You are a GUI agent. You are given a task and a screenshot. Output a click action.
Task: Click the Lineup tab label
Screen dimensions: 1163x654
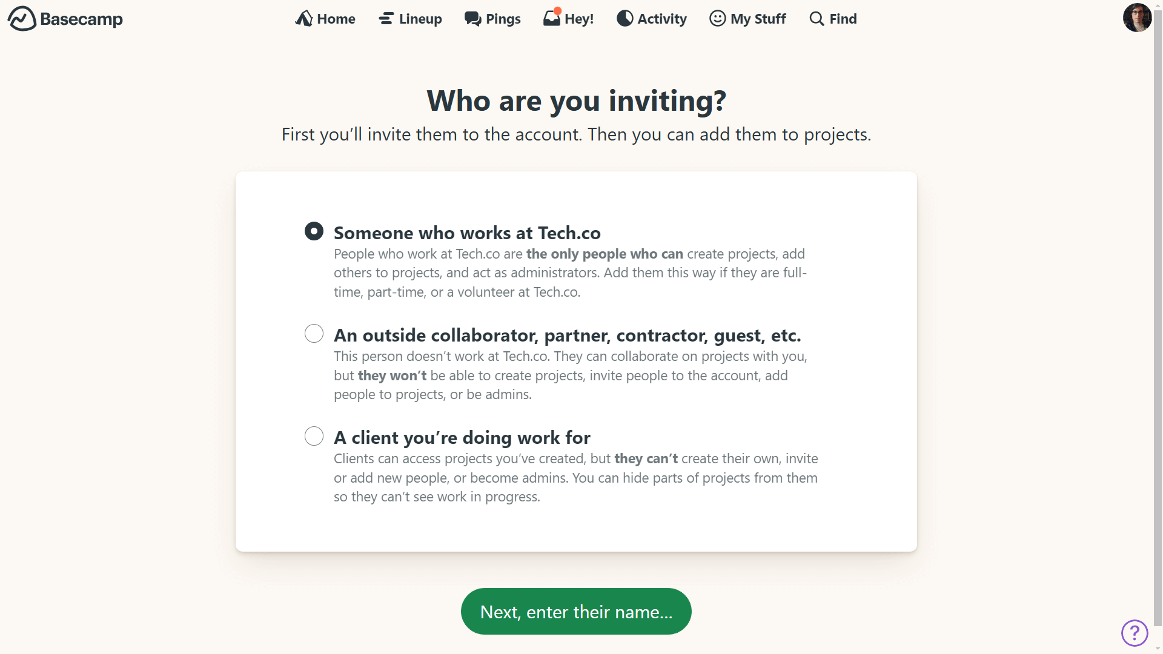(x=420, y=18)
